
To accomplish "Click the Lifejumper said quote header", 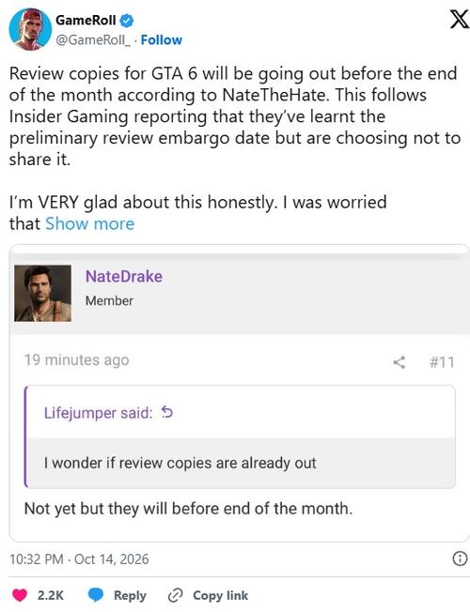I will pos(98,413).
